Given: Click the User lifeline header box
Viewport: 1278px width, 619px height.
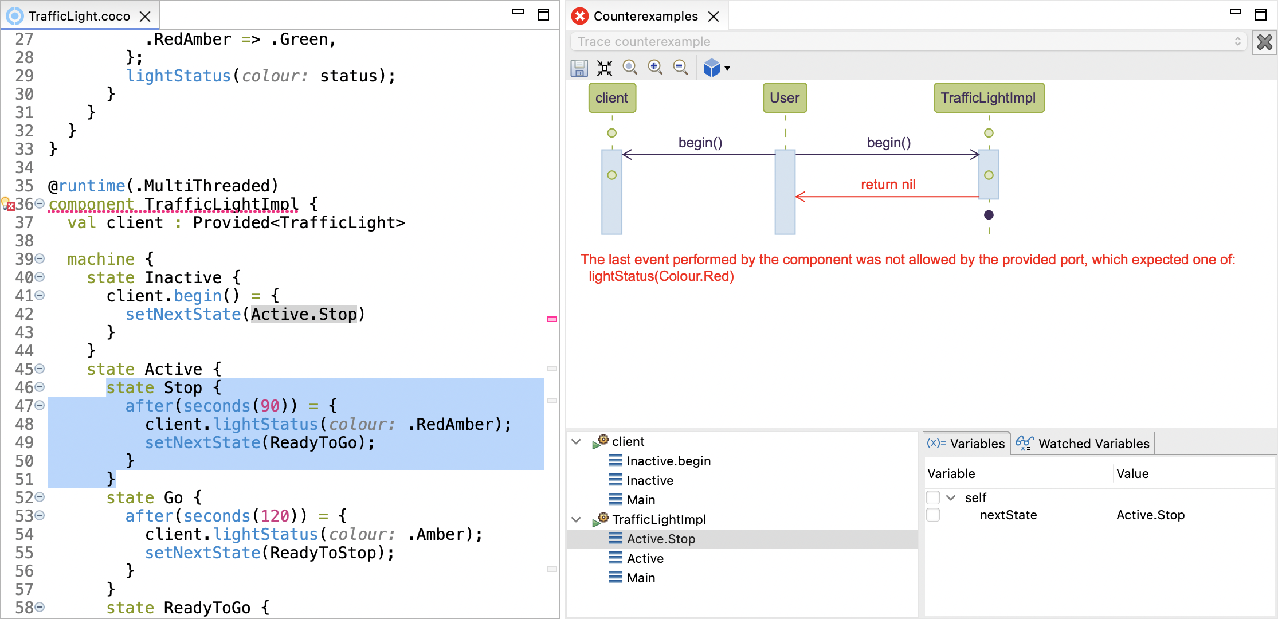Looking at the screenshot, I should [785, 98].
